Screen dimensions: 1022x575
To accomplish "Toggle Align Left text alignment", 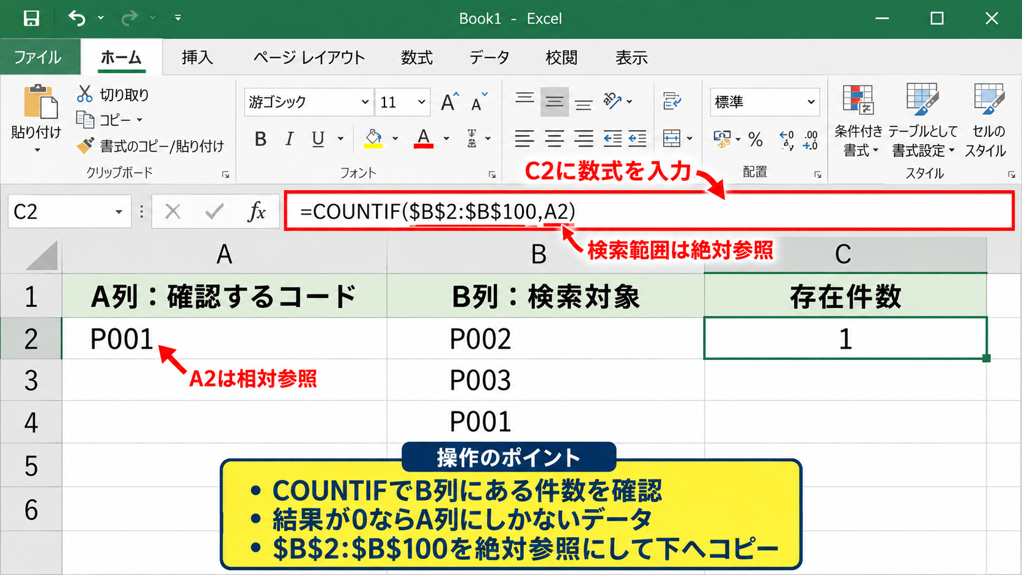I will [x=524, y=139].
